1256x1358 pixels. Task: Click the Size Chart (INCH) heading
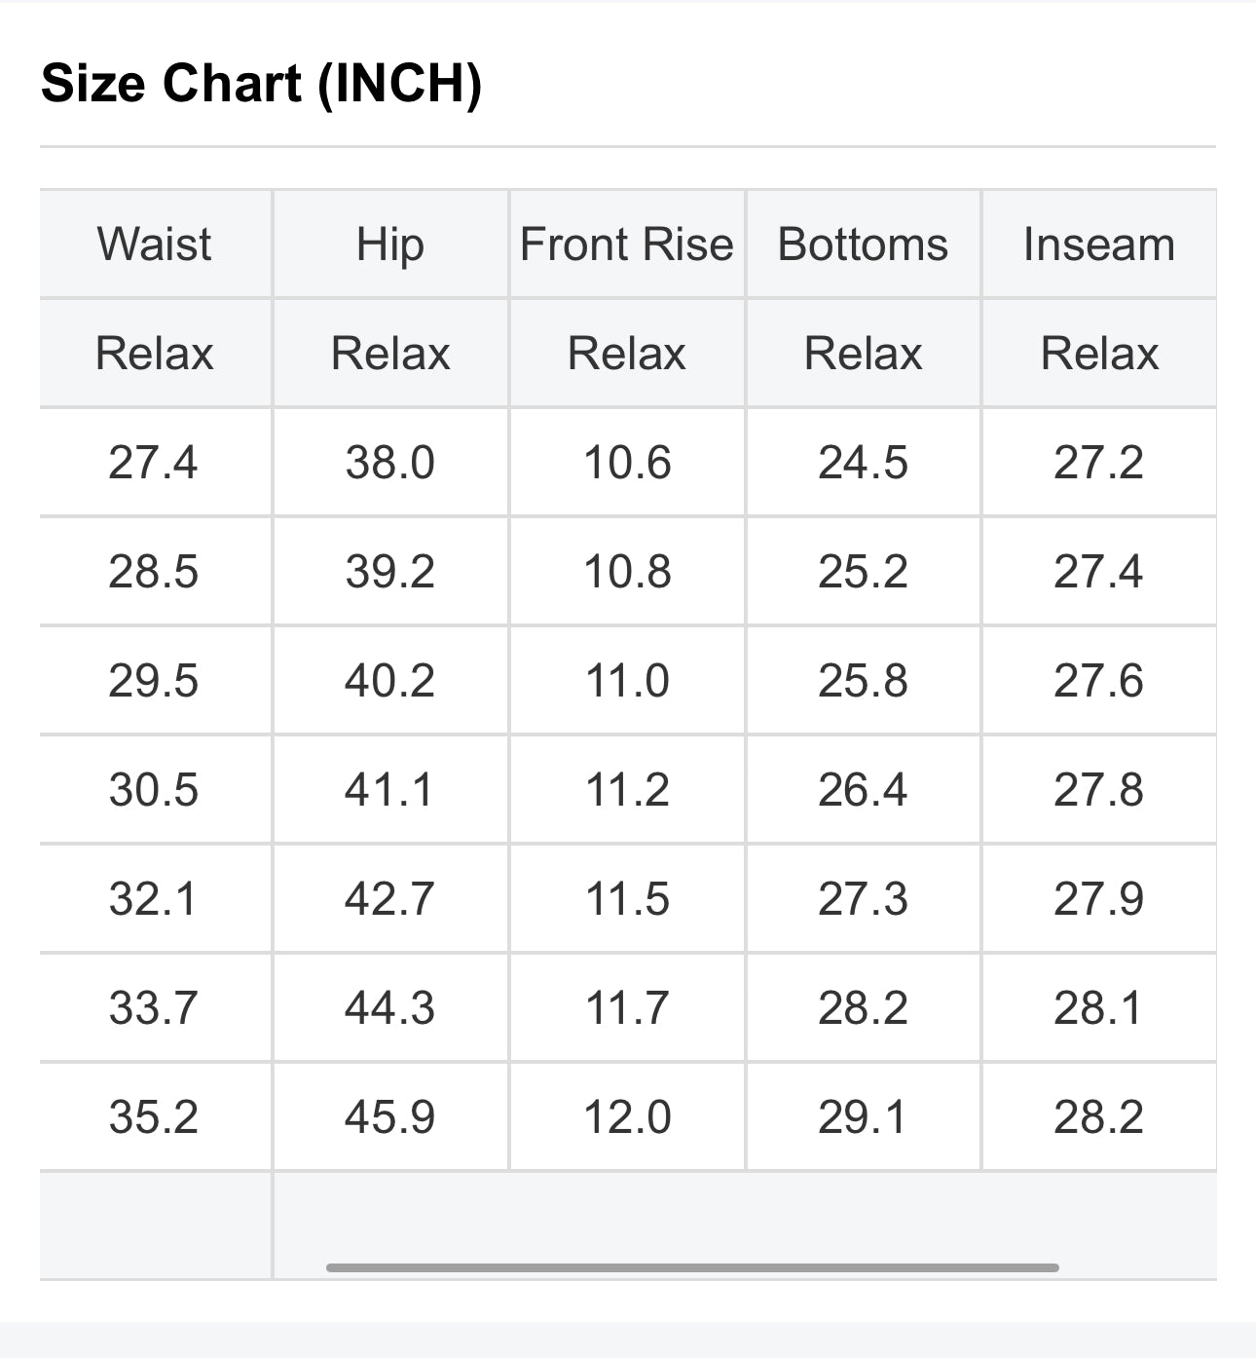[x=261, y=83]
